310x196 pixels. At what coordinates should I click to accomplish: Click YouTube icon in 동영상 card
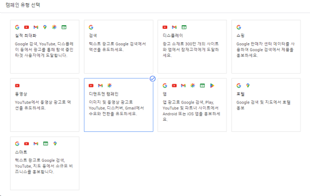point(18,85)
